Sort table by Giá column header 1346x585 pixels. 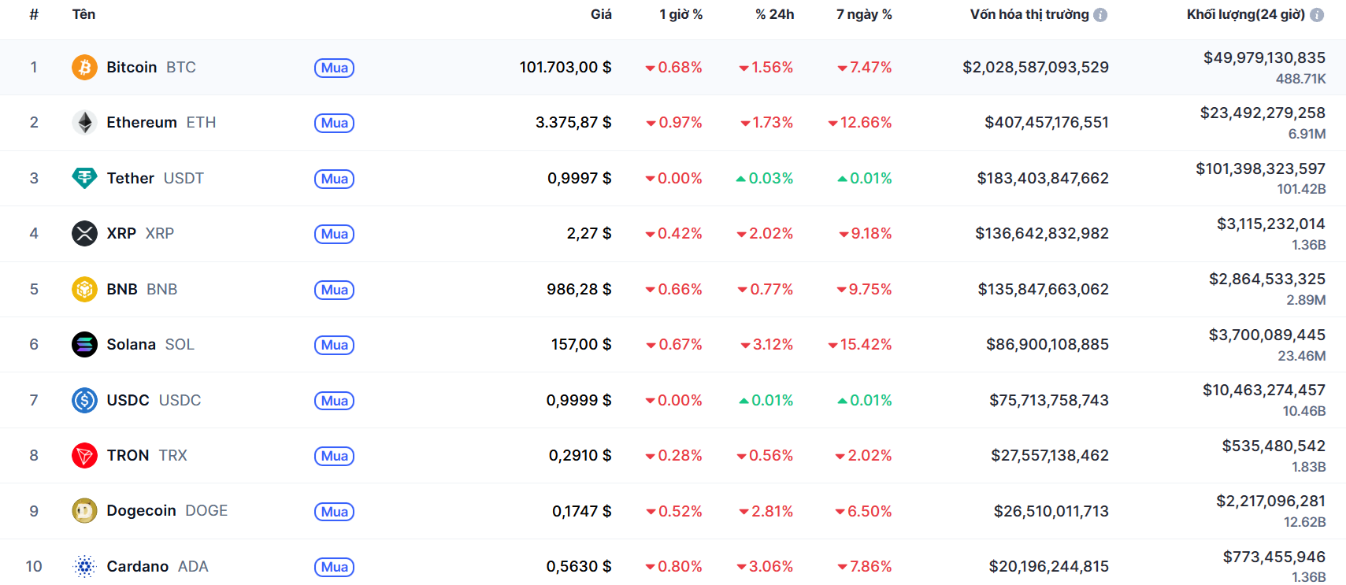601,15
